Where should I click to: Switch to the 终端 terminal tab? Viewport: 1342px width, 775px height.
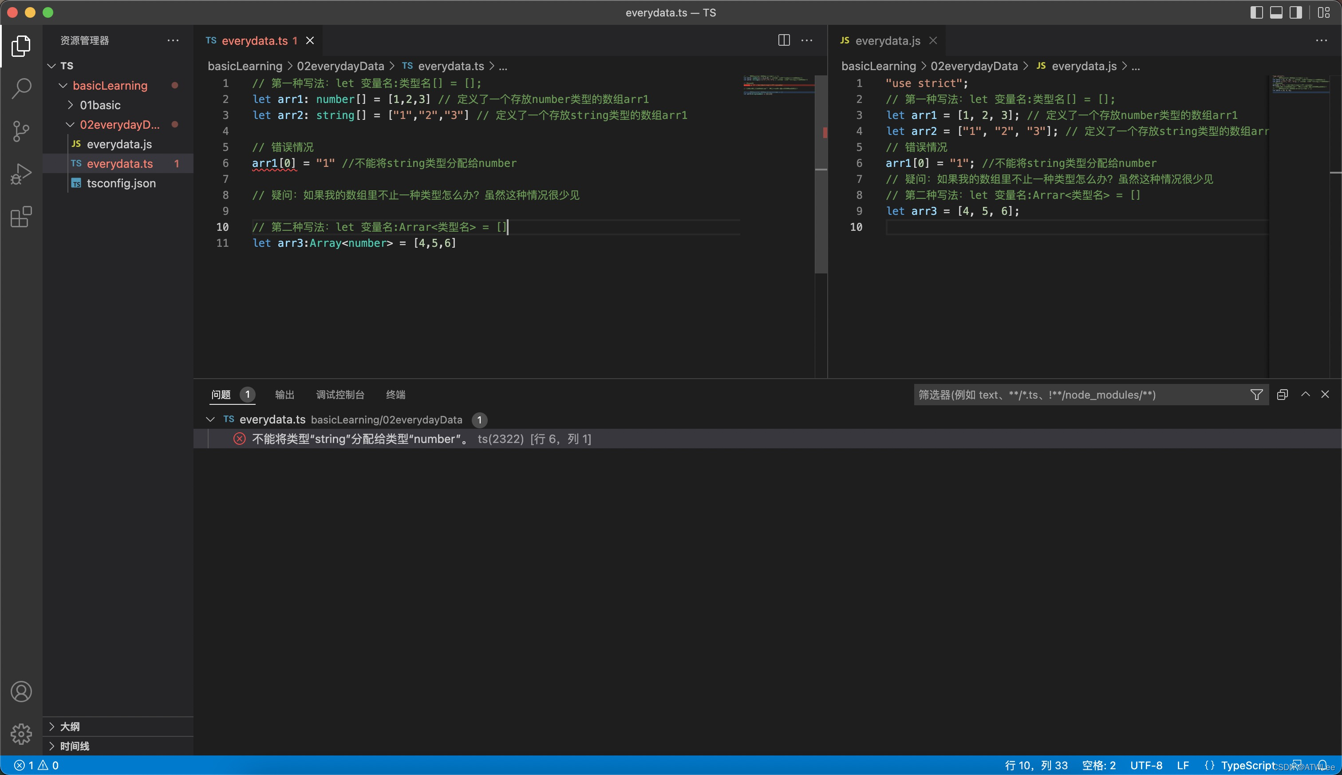pyautogui.click(x=395, y=395)
